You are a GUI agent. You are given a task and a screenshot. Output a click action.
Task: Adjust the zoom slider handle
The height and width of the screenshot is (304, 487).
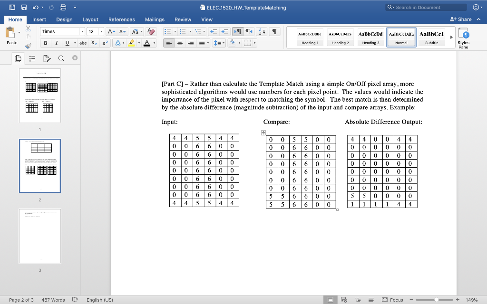[437, 300]
